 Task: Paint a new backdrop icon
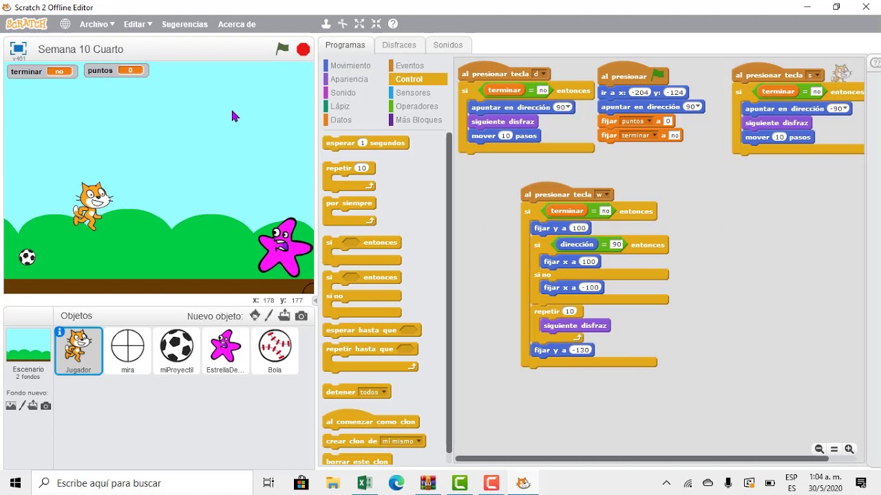pos(22,406)
